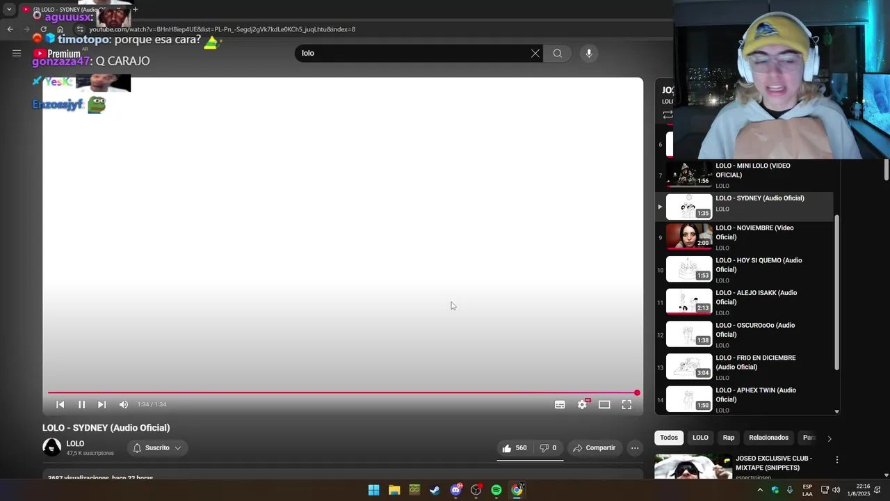This screenshot has width=890, height=501.
Task: Clear the search box text
Action: click(x=535, y=54)
